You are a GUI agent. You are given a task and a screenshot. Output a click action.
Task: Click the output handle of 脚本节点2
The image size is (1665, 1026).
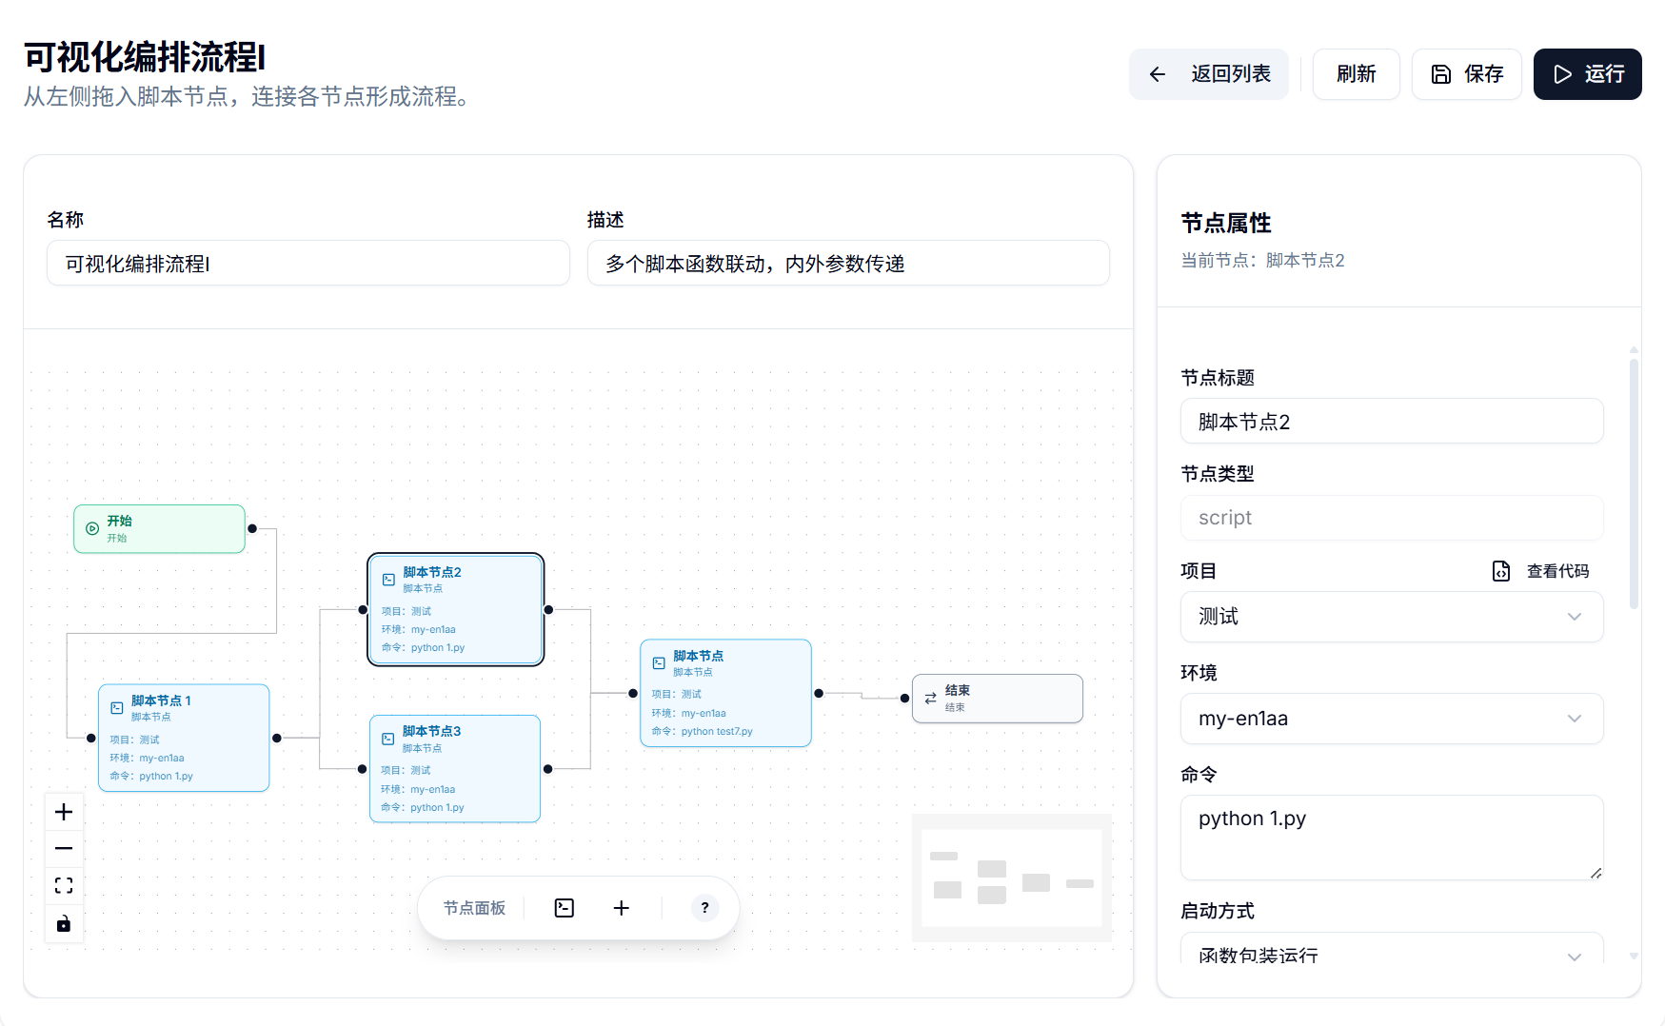click(x=549, y=609)
